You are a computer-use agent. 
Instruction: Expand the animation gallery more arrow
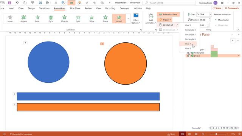point(128,19)
